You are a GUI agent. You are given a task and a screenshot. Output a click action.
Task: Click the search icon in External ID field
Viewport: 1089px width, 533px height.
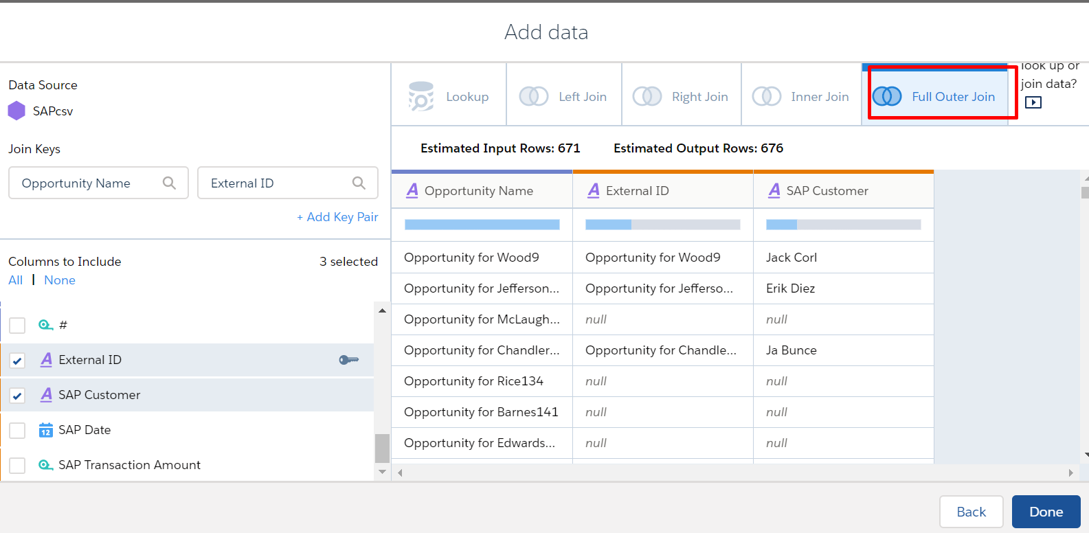coord(359,183)
